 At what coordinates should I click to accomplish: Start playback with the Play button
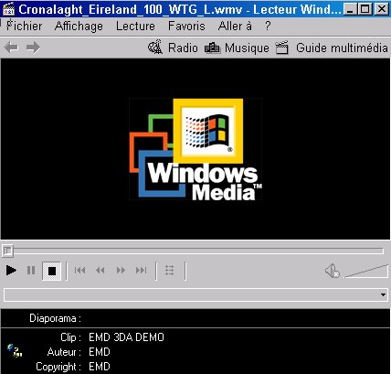(11, 271)
